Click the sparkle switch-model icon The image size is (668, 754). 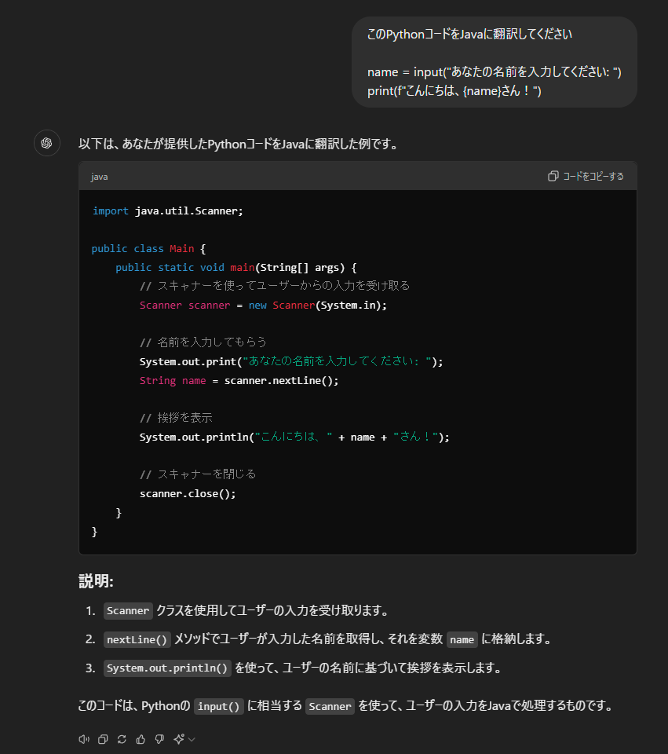[179, 739]
